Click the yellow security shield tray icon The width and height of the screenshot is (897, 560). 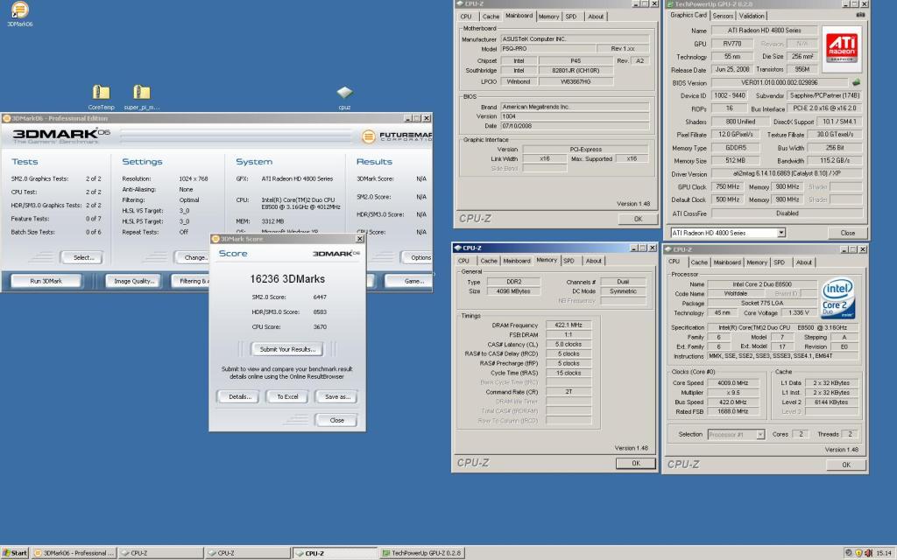(858, 553)
